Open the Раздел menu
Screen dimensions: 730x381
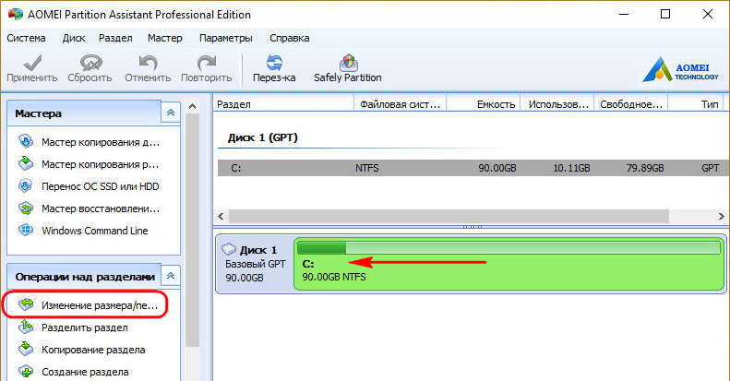(115, 38)
